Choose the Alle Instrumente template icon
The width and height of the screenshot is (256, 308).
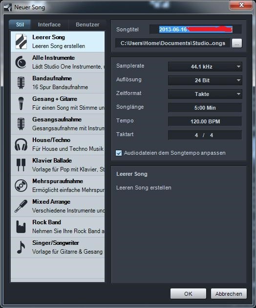[21, 62]
